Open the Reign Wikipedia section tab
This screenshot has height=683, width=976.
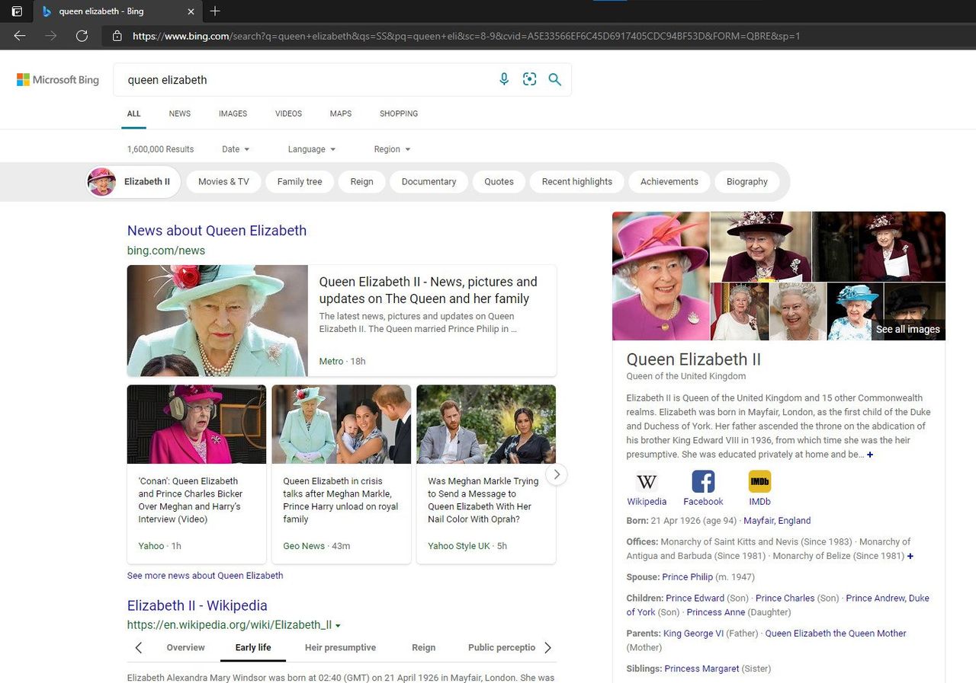423,647
